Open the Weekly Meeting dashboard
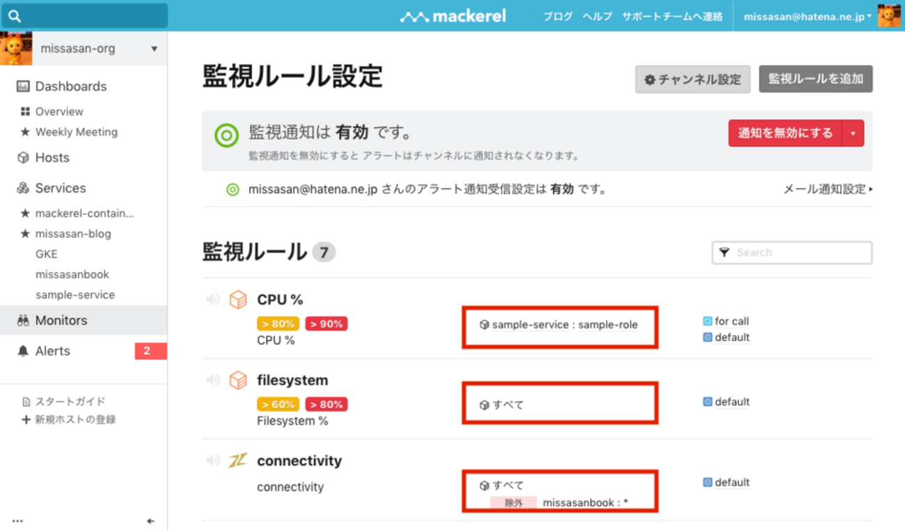 (x=77, y=132)
